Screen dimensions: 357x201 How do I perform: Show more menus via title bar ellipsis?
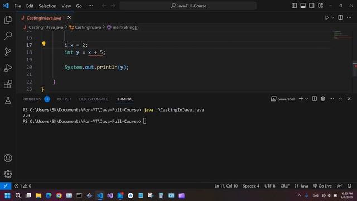click(90, 6)
